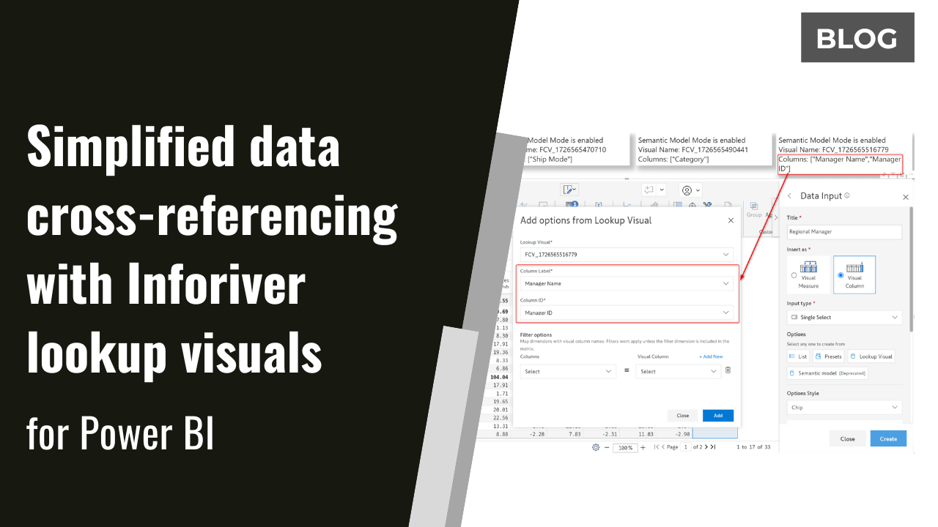This screenshot has height=527, width=938.
Task: Select the edit/write-back pen tool in the toolbar
Action: pyautogui.click(x=568, y=190)
